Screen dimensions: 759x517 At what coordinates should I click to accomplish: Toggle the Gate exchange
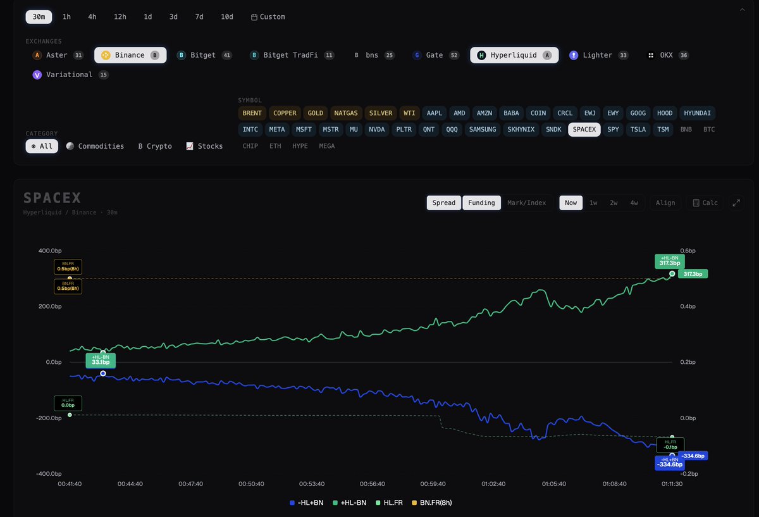click(436, 55)
